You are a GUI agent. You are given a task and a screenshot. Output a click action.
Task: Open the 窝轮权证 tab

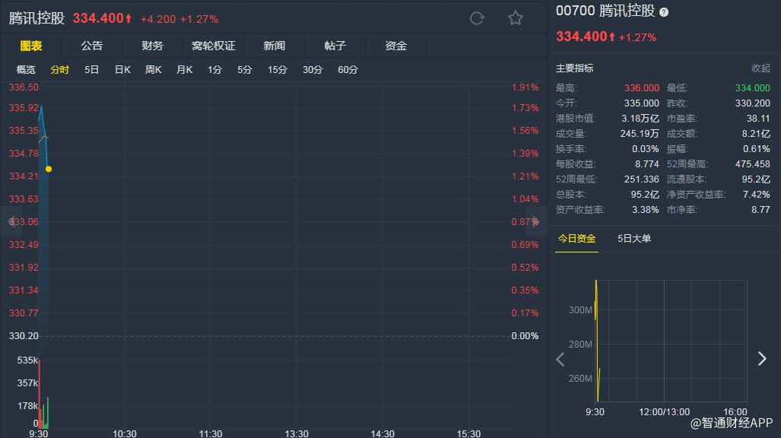(214, 46)
